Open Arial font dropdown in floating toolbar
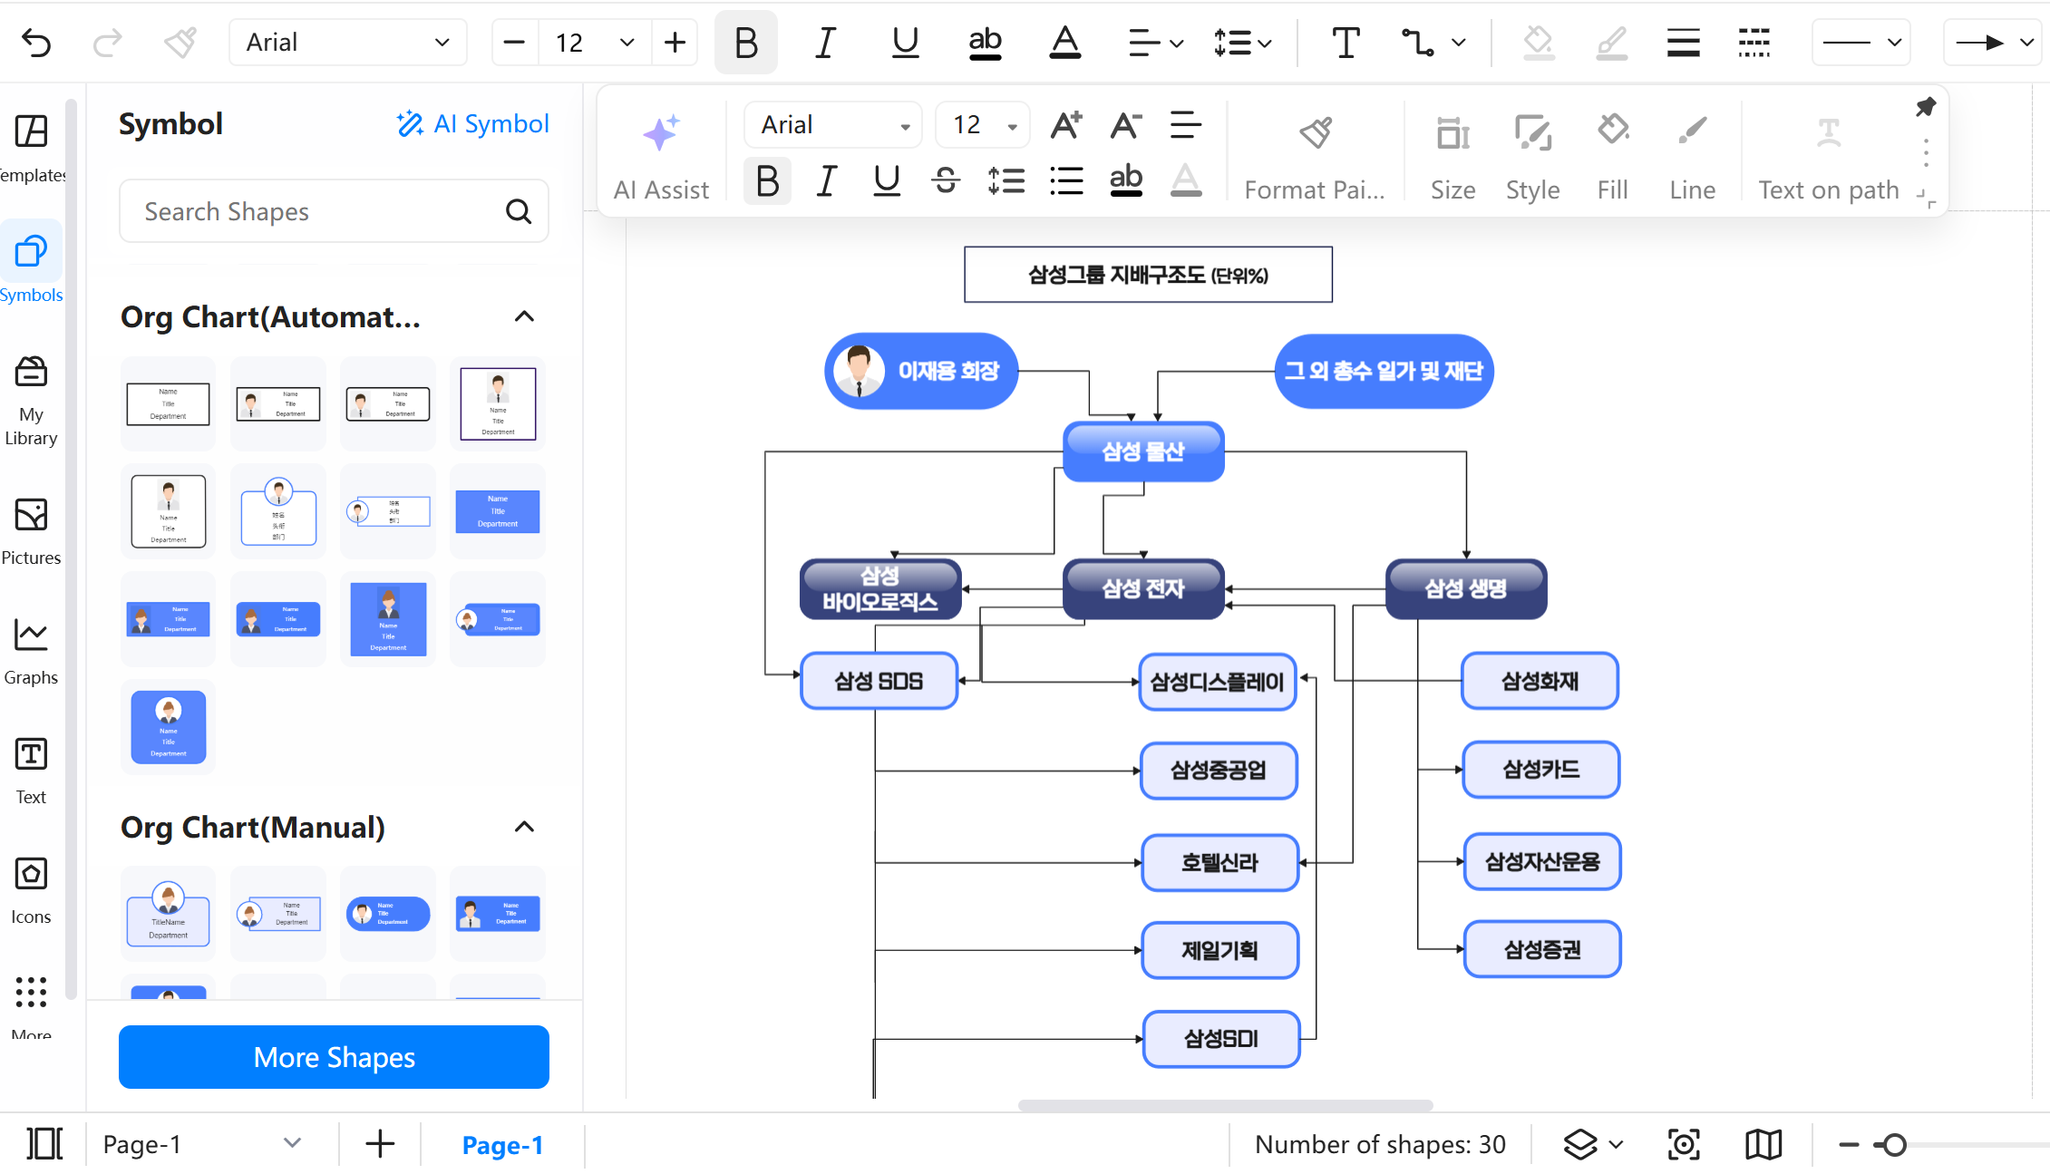Image resolution: width=2050 pixels, height=1174 pixels. (833, 125)
